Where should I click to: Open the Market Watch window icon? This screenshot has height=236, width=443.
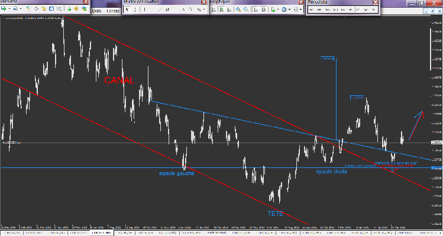tap(28, 9)
